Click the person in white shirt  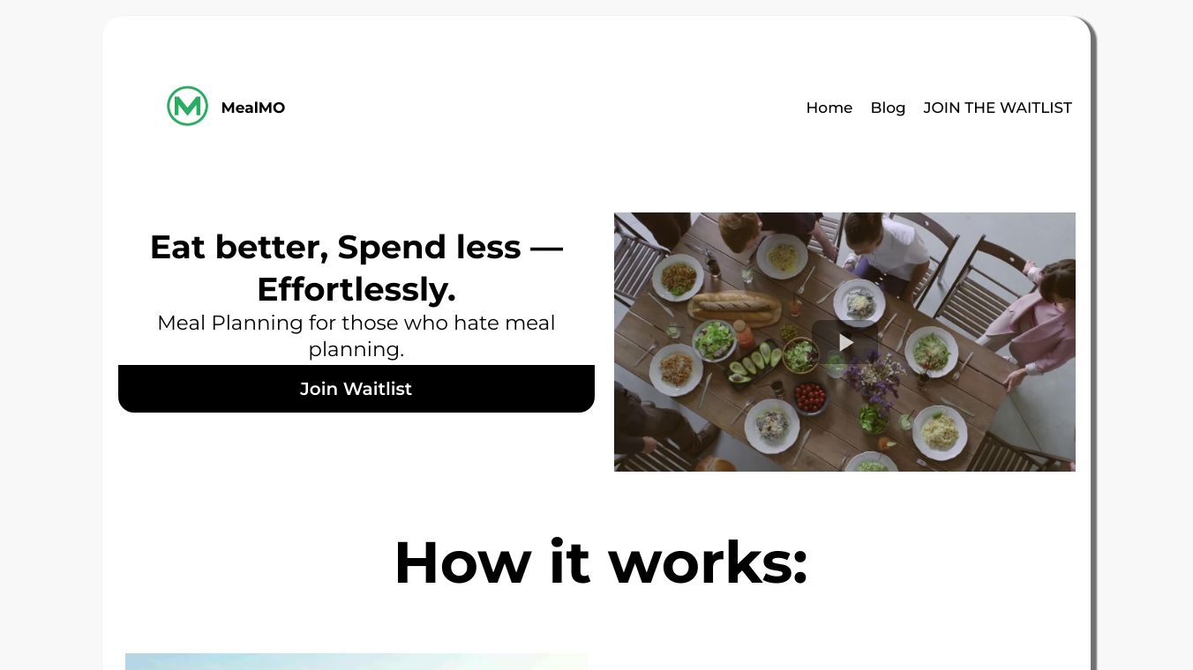[x=882, y=251]
